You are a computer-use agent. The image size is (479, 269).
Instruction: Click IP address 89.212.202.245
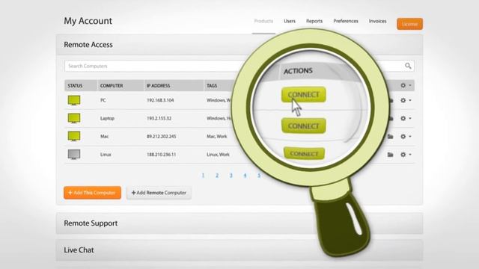tap(162, 136)
